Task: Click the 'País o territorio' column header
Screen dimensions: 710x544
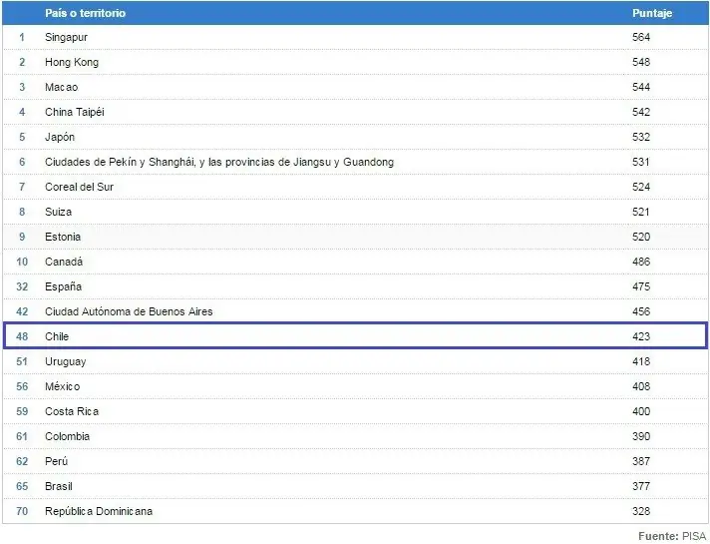Action: pos(85,13)
